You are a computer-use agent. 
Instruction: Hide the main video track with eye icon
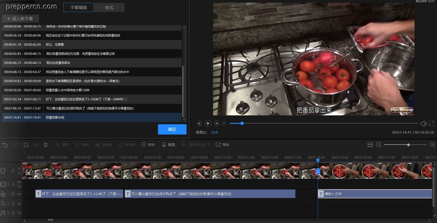tap(19, 168)
